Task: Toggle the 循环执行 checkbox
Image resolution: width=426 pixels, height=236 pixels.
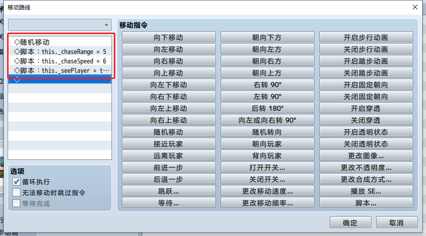Action: tap(16, 182)
